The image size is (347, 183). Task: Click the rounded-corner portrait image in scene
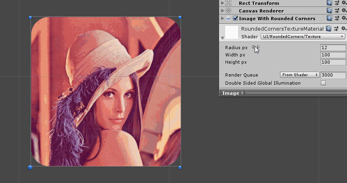click(x=106, y=91)
